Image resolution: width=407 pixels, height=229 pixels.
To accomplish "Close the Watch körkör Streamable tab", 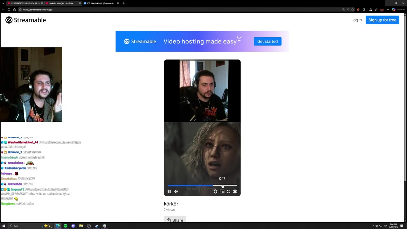I will (x=118, y=3).
